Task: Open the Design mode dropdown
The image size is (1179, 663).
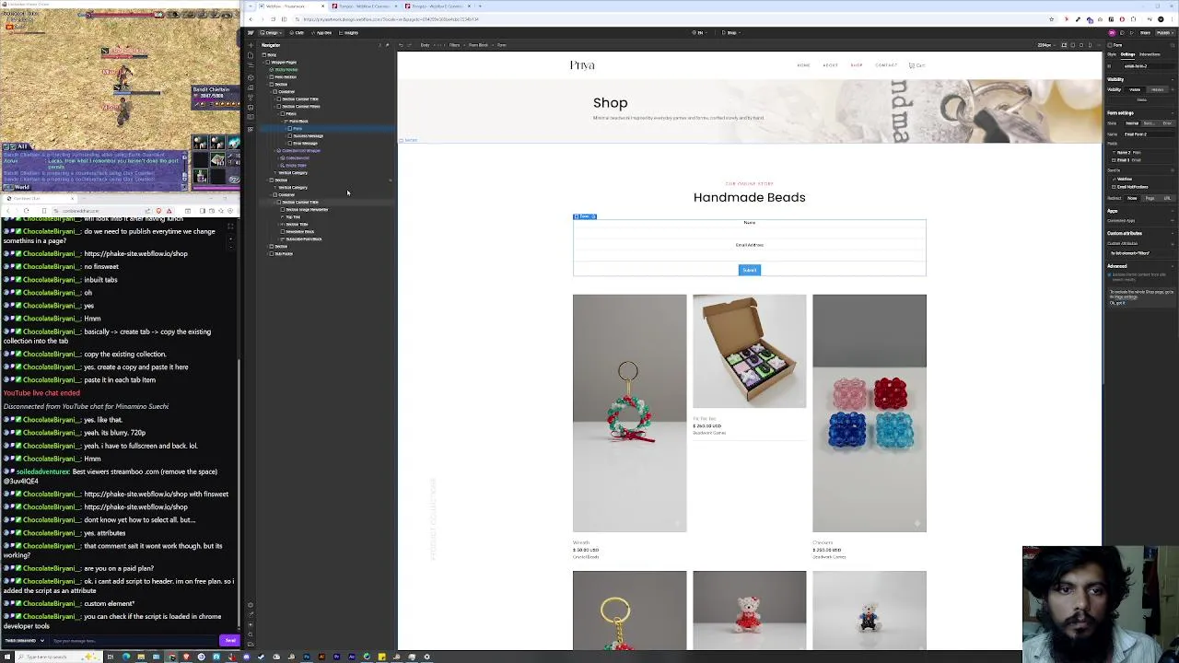Action: click(x=272, y=32)
